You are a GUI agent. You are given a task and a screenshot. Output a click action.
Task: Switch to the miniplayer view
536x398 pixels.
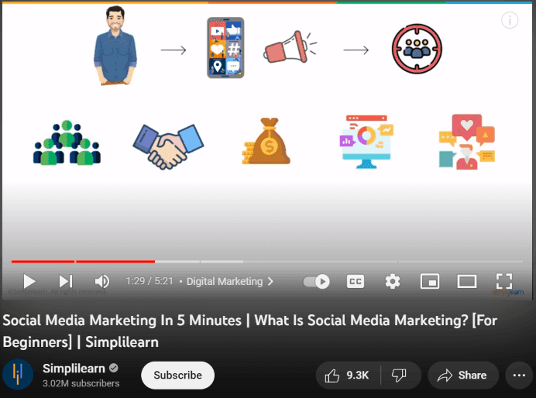click(430, 281)
